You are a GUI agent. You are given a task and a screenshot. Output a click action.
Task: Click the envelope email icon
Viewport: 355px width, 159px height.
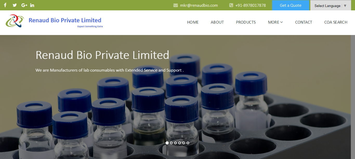click(x=176, y=5)
